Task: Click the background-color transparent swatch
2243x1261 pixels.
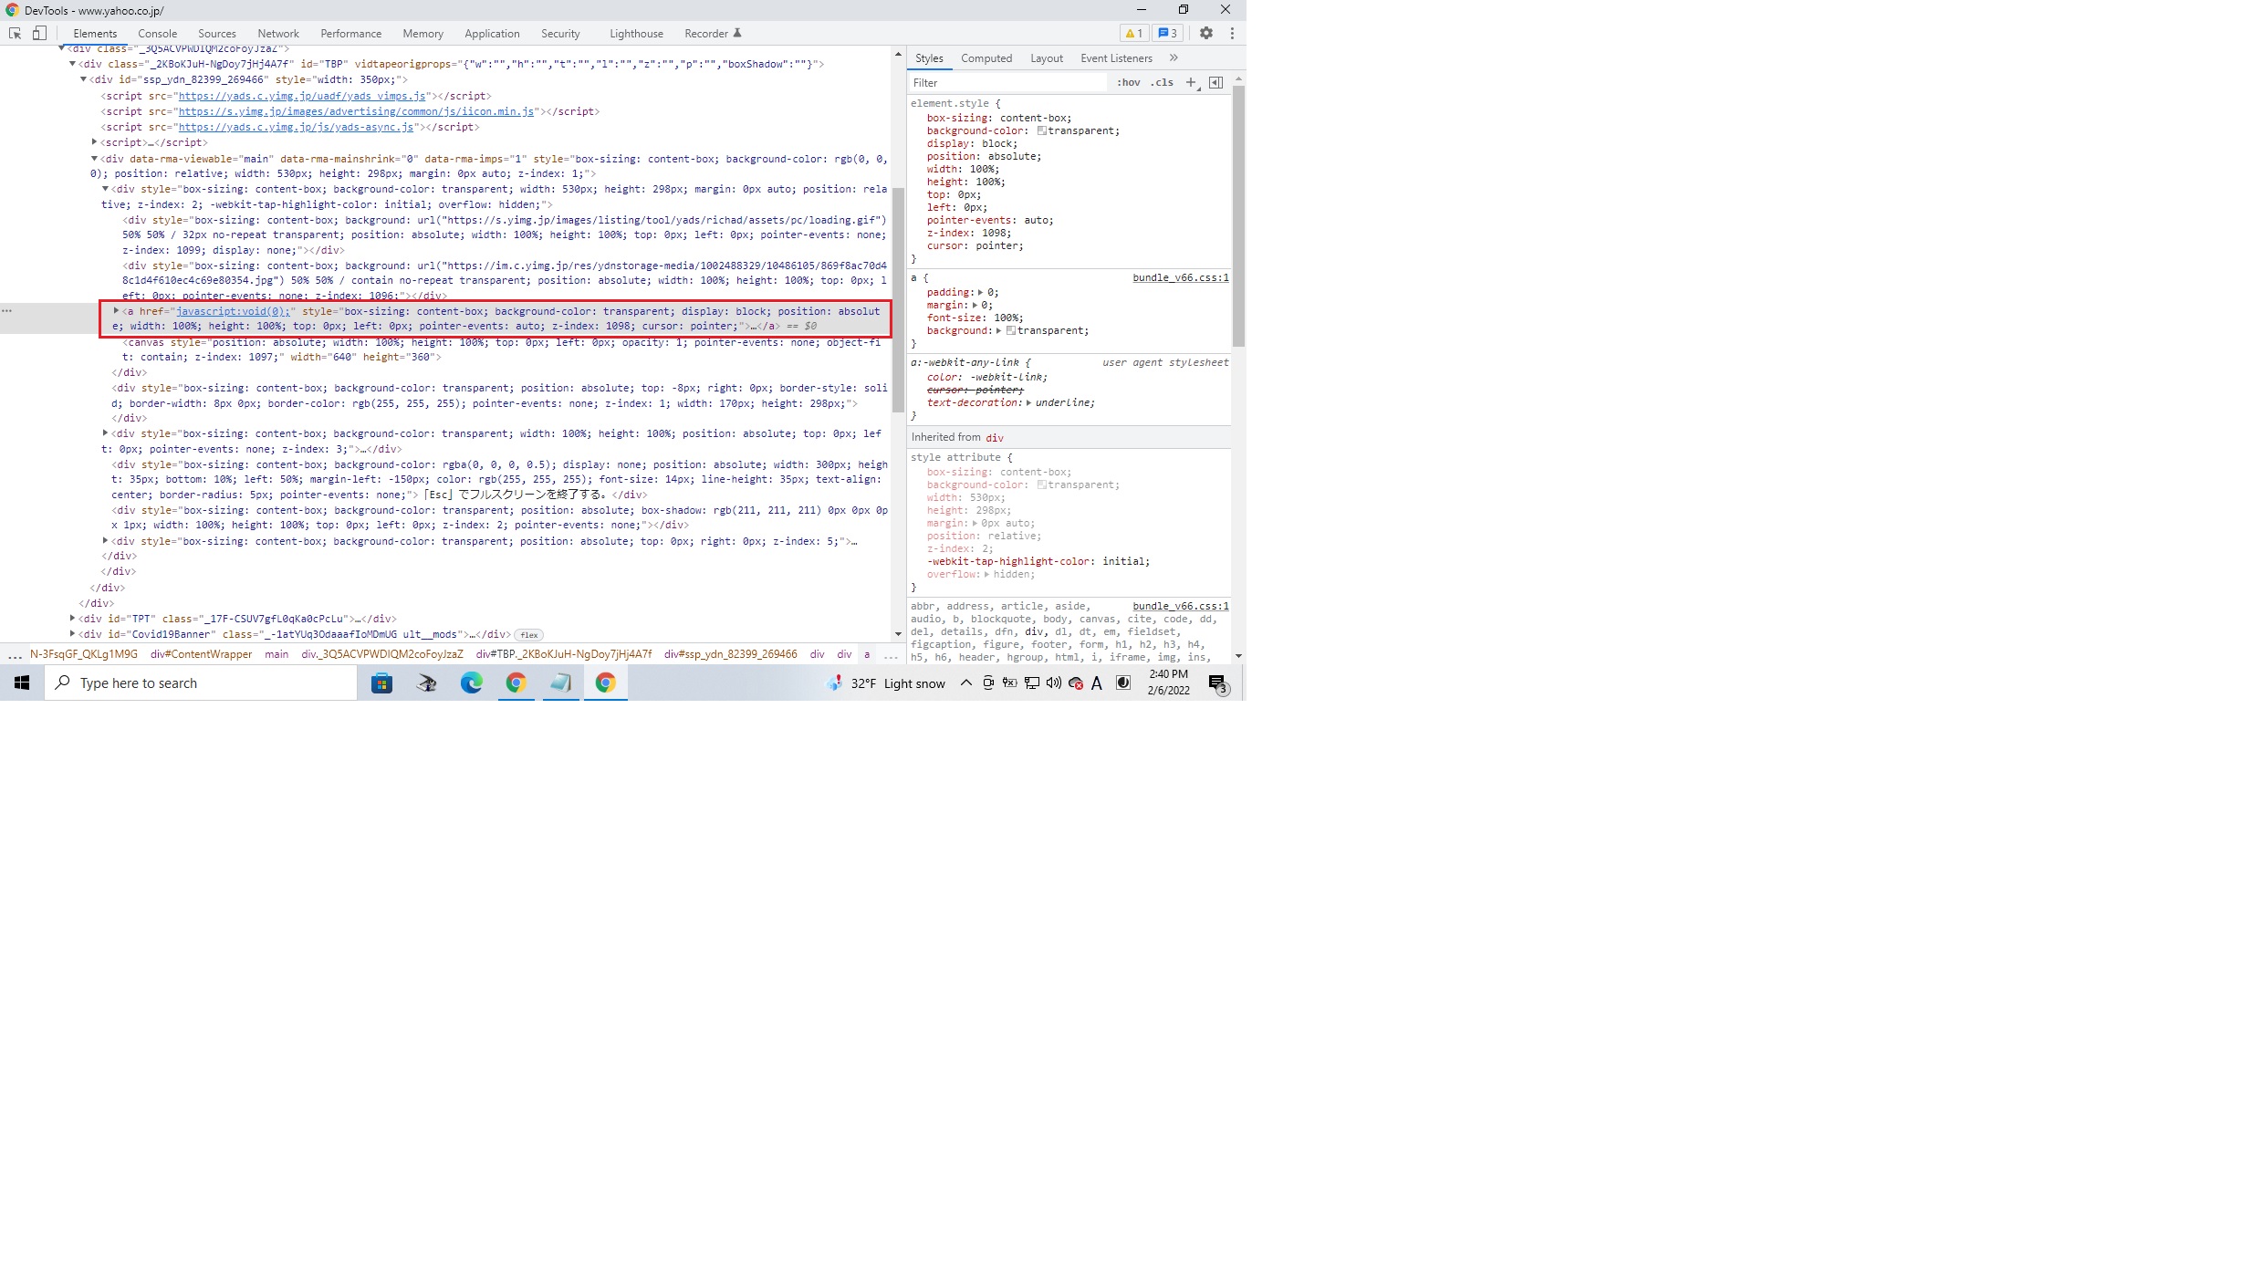Action: pos(1041,130)
